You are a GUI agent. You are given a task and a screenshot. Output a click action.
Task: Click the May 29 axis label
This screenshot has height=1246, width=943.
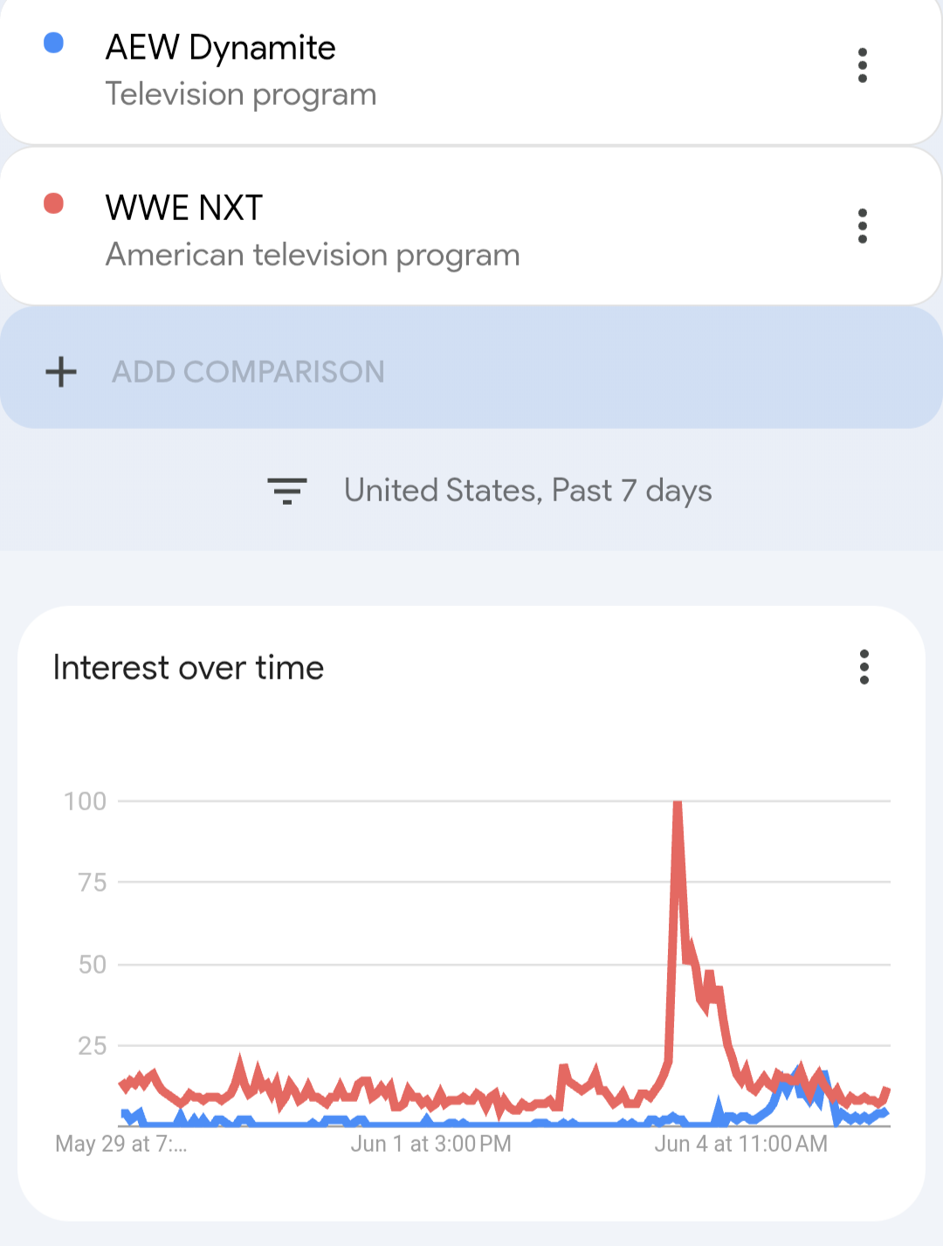pyautogui.click(x=120, y=1144)
